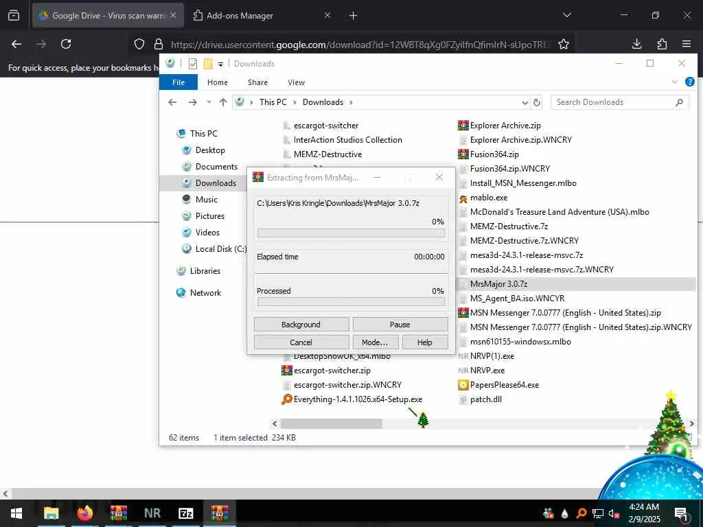Open Customize Quick Access Toolbar dropdown
Viewport: 703px width, 527px height.
pyautogui.click(x=220, y=64)
